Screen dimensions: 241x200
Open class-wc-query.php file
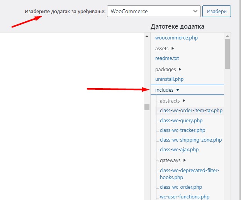(181, 121)
